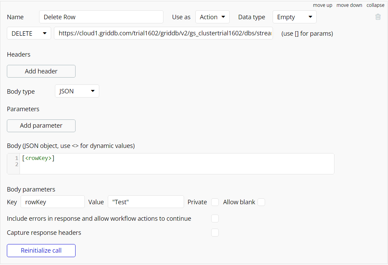Check the Capture response headers box
388x265 pixels.
coord(215,233)
